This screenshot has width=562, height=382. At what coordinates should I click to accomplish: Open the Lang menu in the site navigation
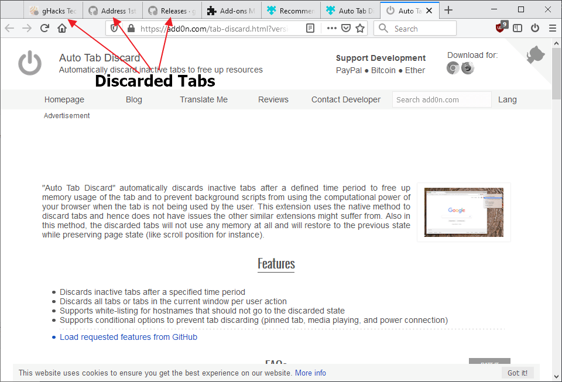click(x=507, y=99)
